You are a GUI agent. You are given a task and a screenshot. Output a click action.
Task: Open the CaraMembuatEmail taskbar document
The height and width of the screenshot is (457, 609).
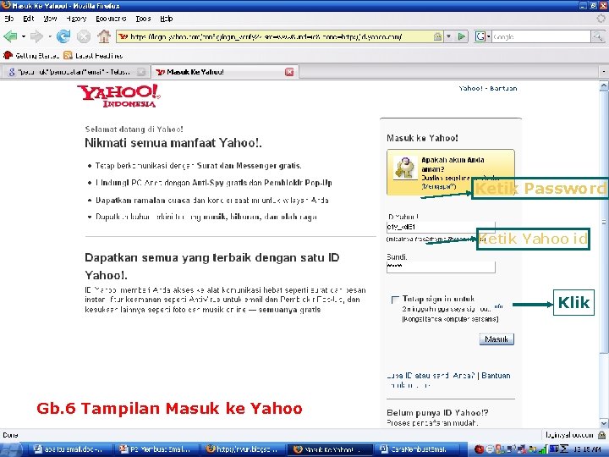coord(416,449)
